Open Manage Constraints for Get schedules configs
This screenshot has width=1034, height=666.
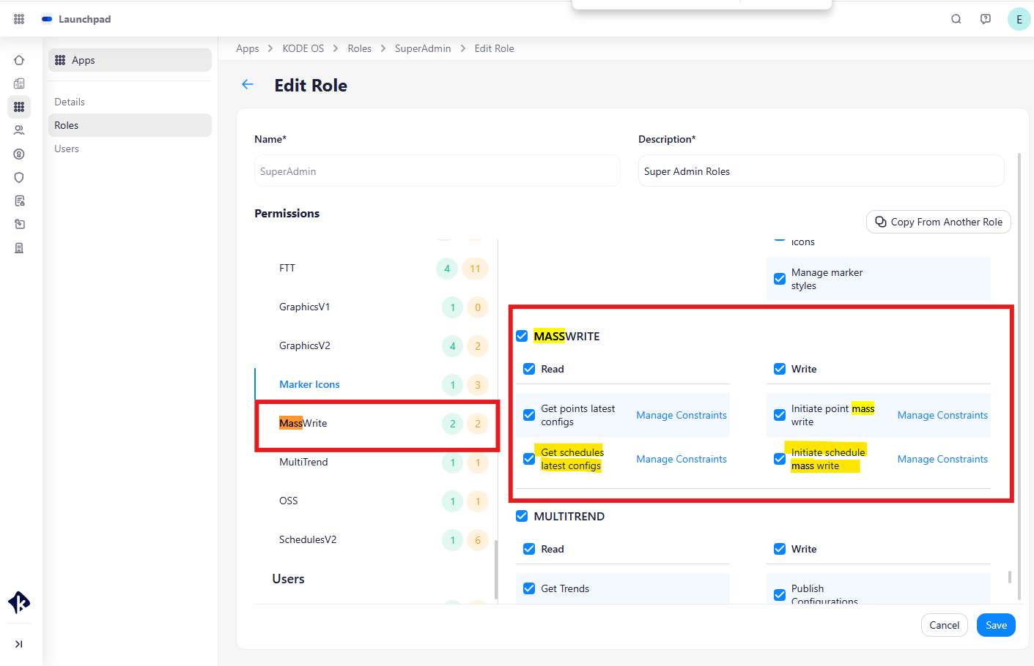click(682, 459)
